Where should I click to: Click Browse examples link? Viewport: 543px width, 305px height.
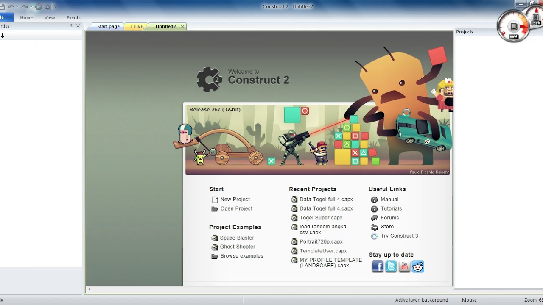(x=241, y=256)
